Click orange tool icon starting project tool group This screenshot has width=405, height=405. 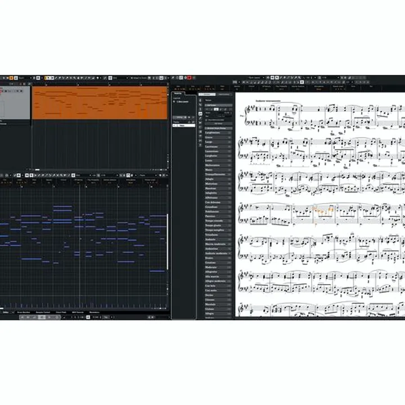46,78
